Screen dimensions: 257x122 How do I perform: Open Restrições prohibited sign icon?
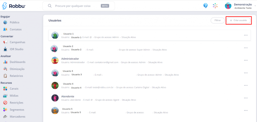click(x=5, y=102)
